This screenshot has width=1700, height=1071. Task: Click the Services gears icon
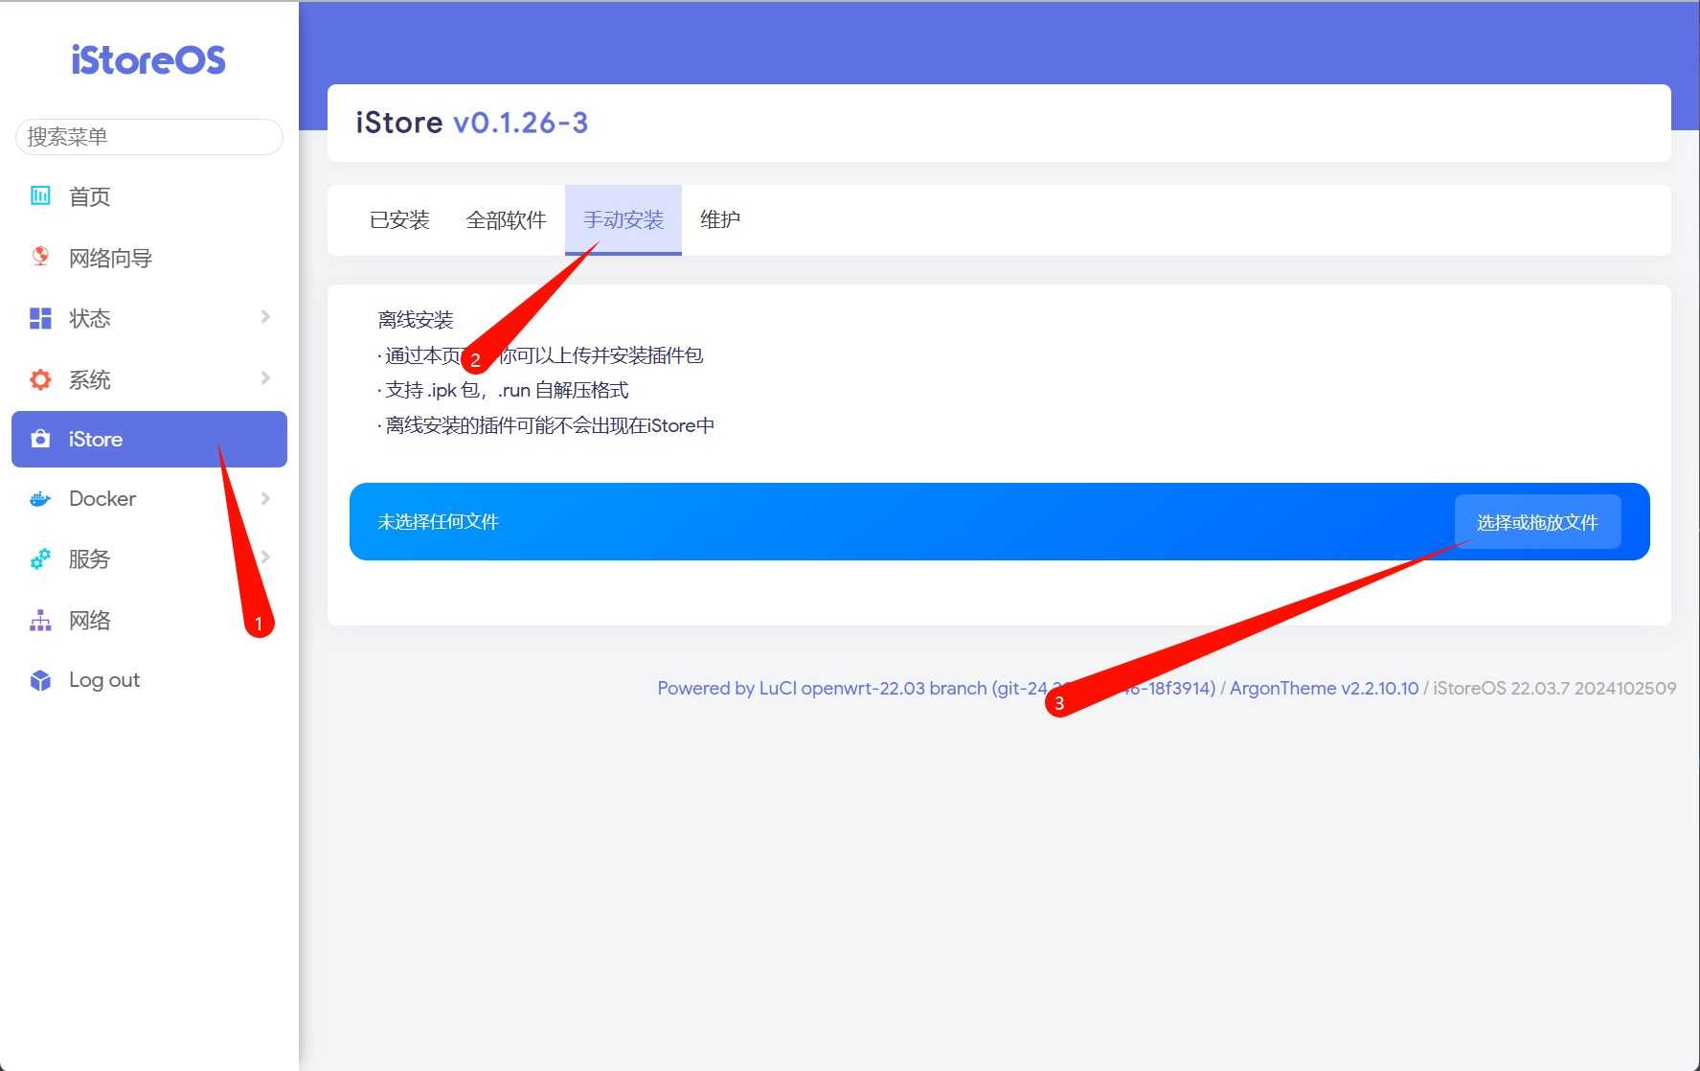[40, 559]
